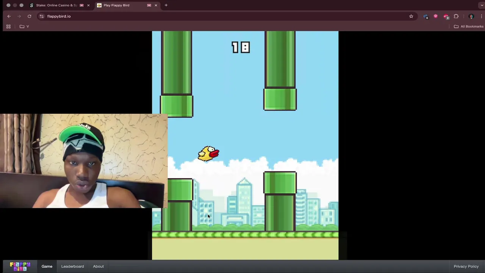485x273 pixels.
Task: Reload the flappybird.io page
Action: [29, 16]
